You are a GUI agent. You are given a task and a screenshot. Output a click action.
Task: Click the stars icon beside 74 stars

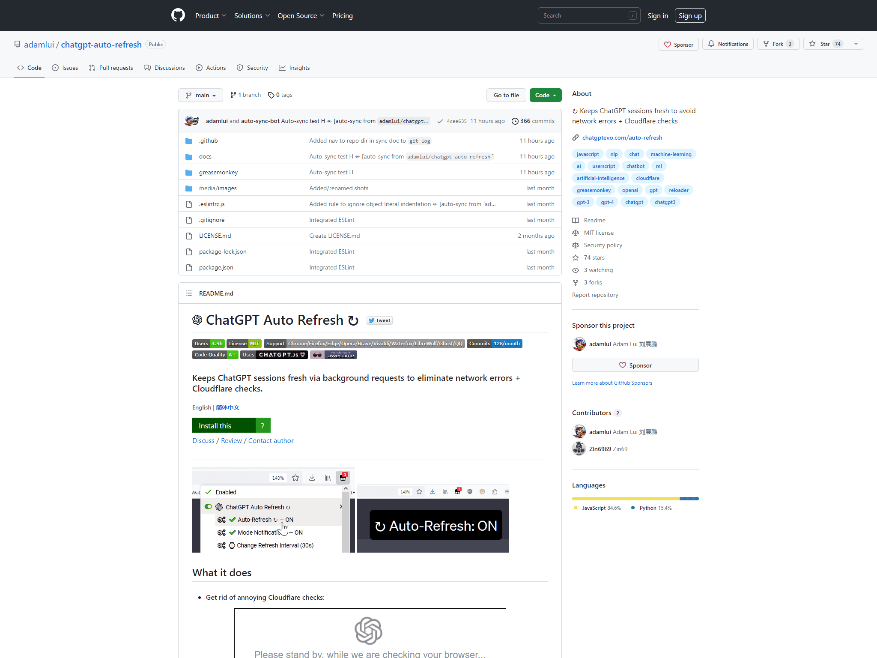(x=576, y=257)
